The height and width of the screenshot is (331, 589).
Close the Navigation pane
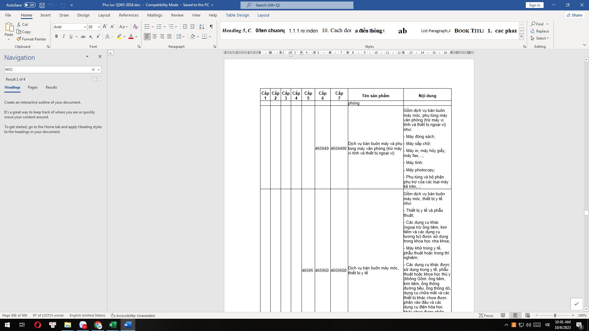pos(100,56)
